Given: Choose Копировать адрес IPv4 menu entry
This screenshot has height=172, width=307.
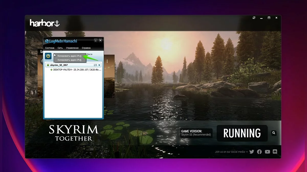Looking at the screenshot, I should click(x=69, y=56).
